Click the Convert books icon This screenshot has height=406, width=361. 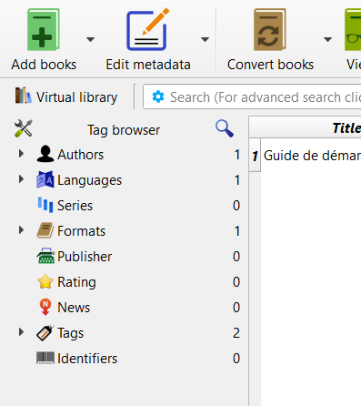pos(269,29)
